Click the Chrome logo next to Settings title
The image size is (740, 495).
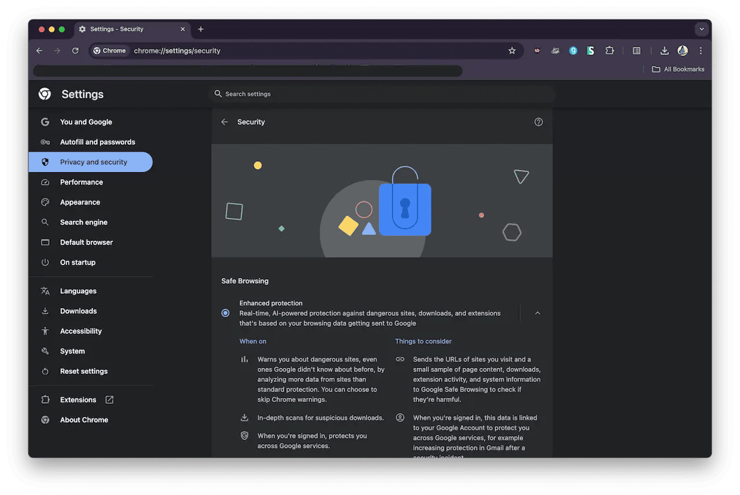[x=44, y=94]
